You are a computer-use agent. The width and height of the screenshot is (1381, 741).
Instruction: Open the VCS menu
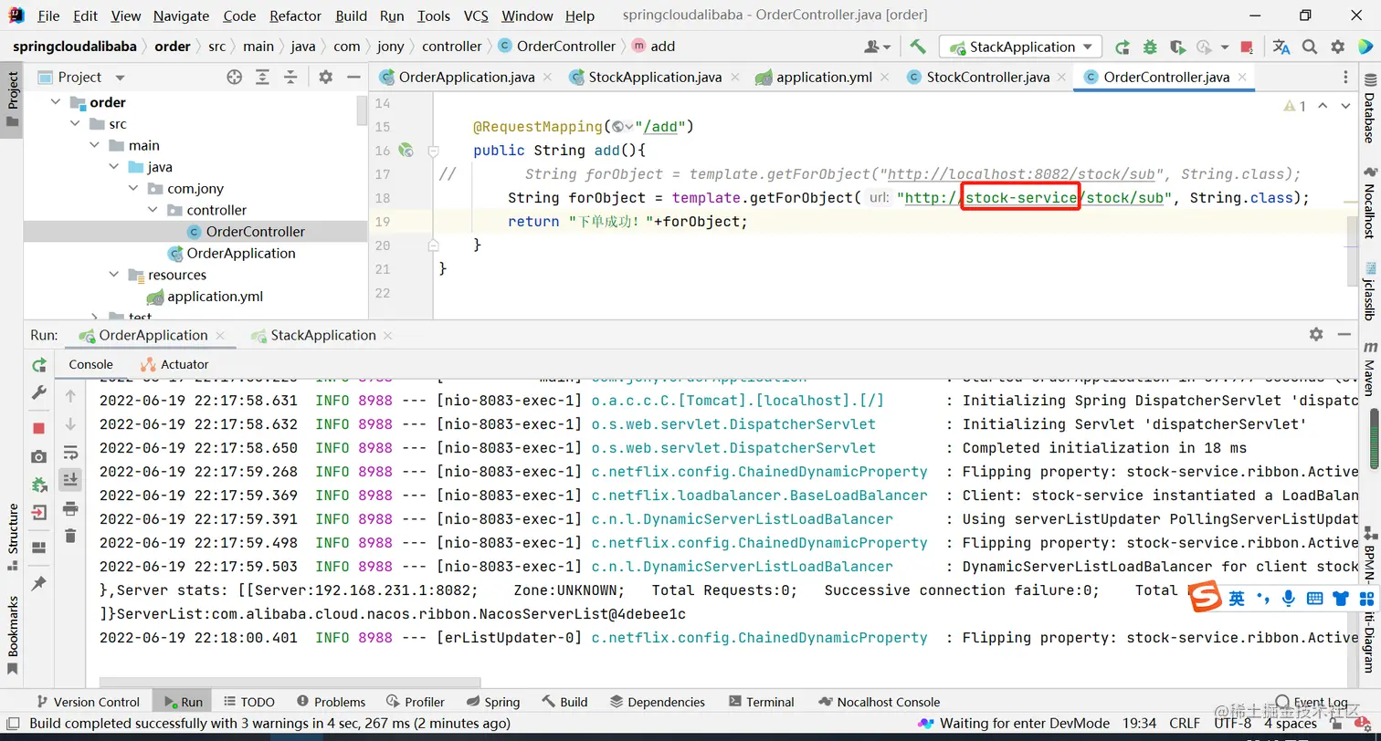coord(476,16)
